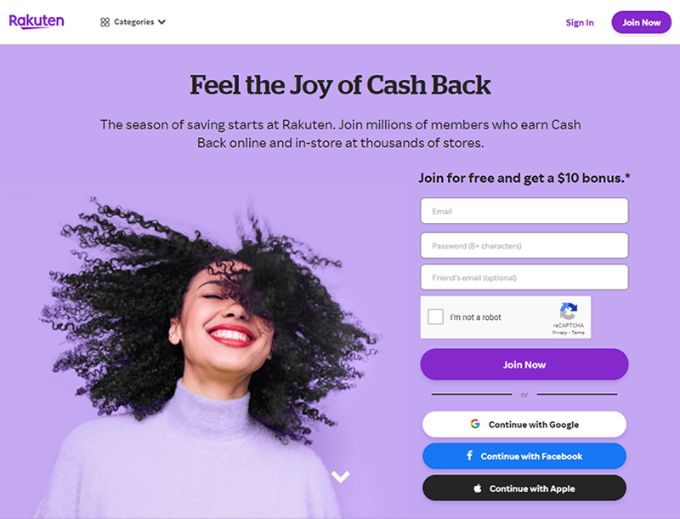Viewport: 680px width, 519px height.
Task: Click the reCAPTCHA logo icon
Action: (569, 311)
